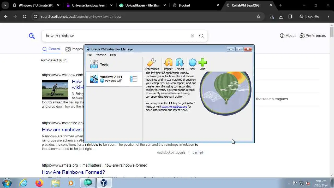Switch to Windows 7 Ultimate SP1 browser tab
This screenshot has height=188, width=334.
[36, 5]
